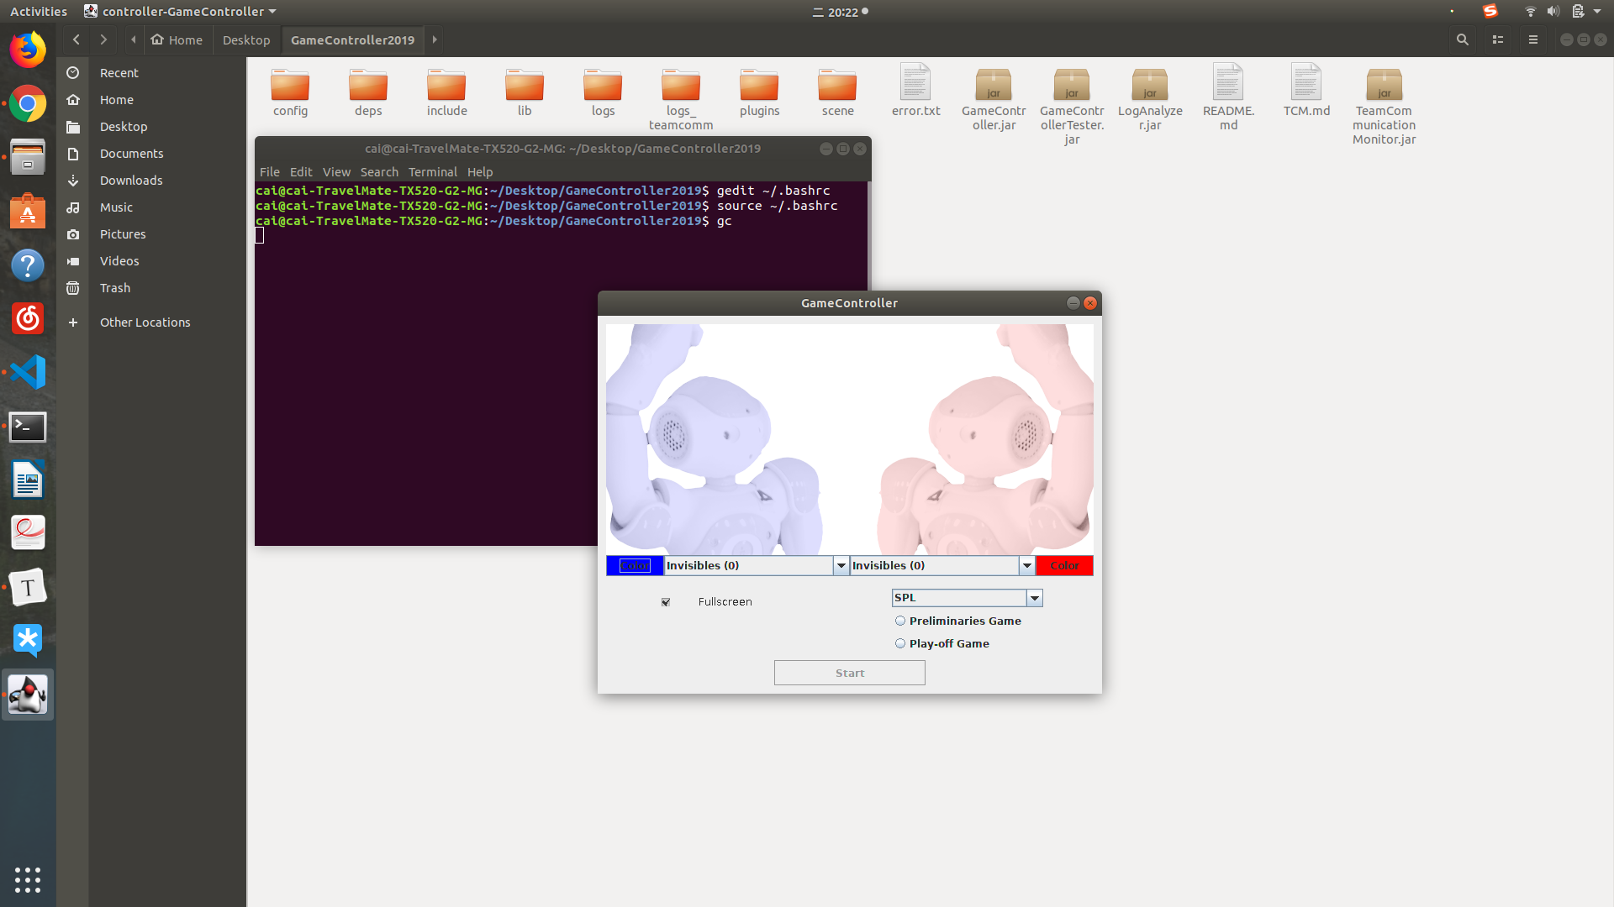Open the GameController.jar file icon
1614x907 pixels.
click(993, 86)
